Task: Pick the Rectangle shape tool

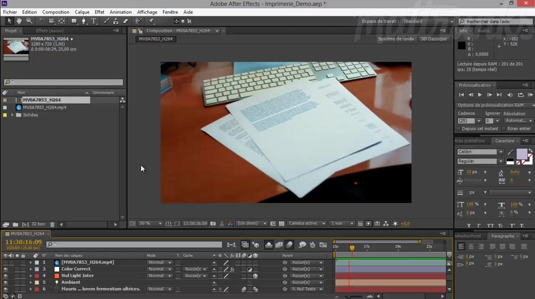Action: [74, 21]
